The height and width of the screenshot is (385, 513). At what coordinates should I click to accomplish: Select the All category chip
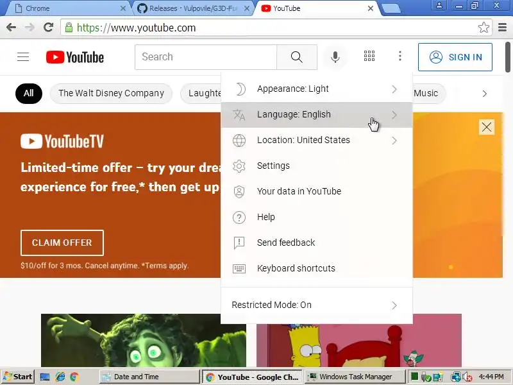29,93
